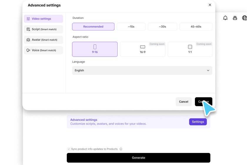Choose the ~15s duration option
Image resolution: width=247 pixels, height=165 pixels.
131,27
